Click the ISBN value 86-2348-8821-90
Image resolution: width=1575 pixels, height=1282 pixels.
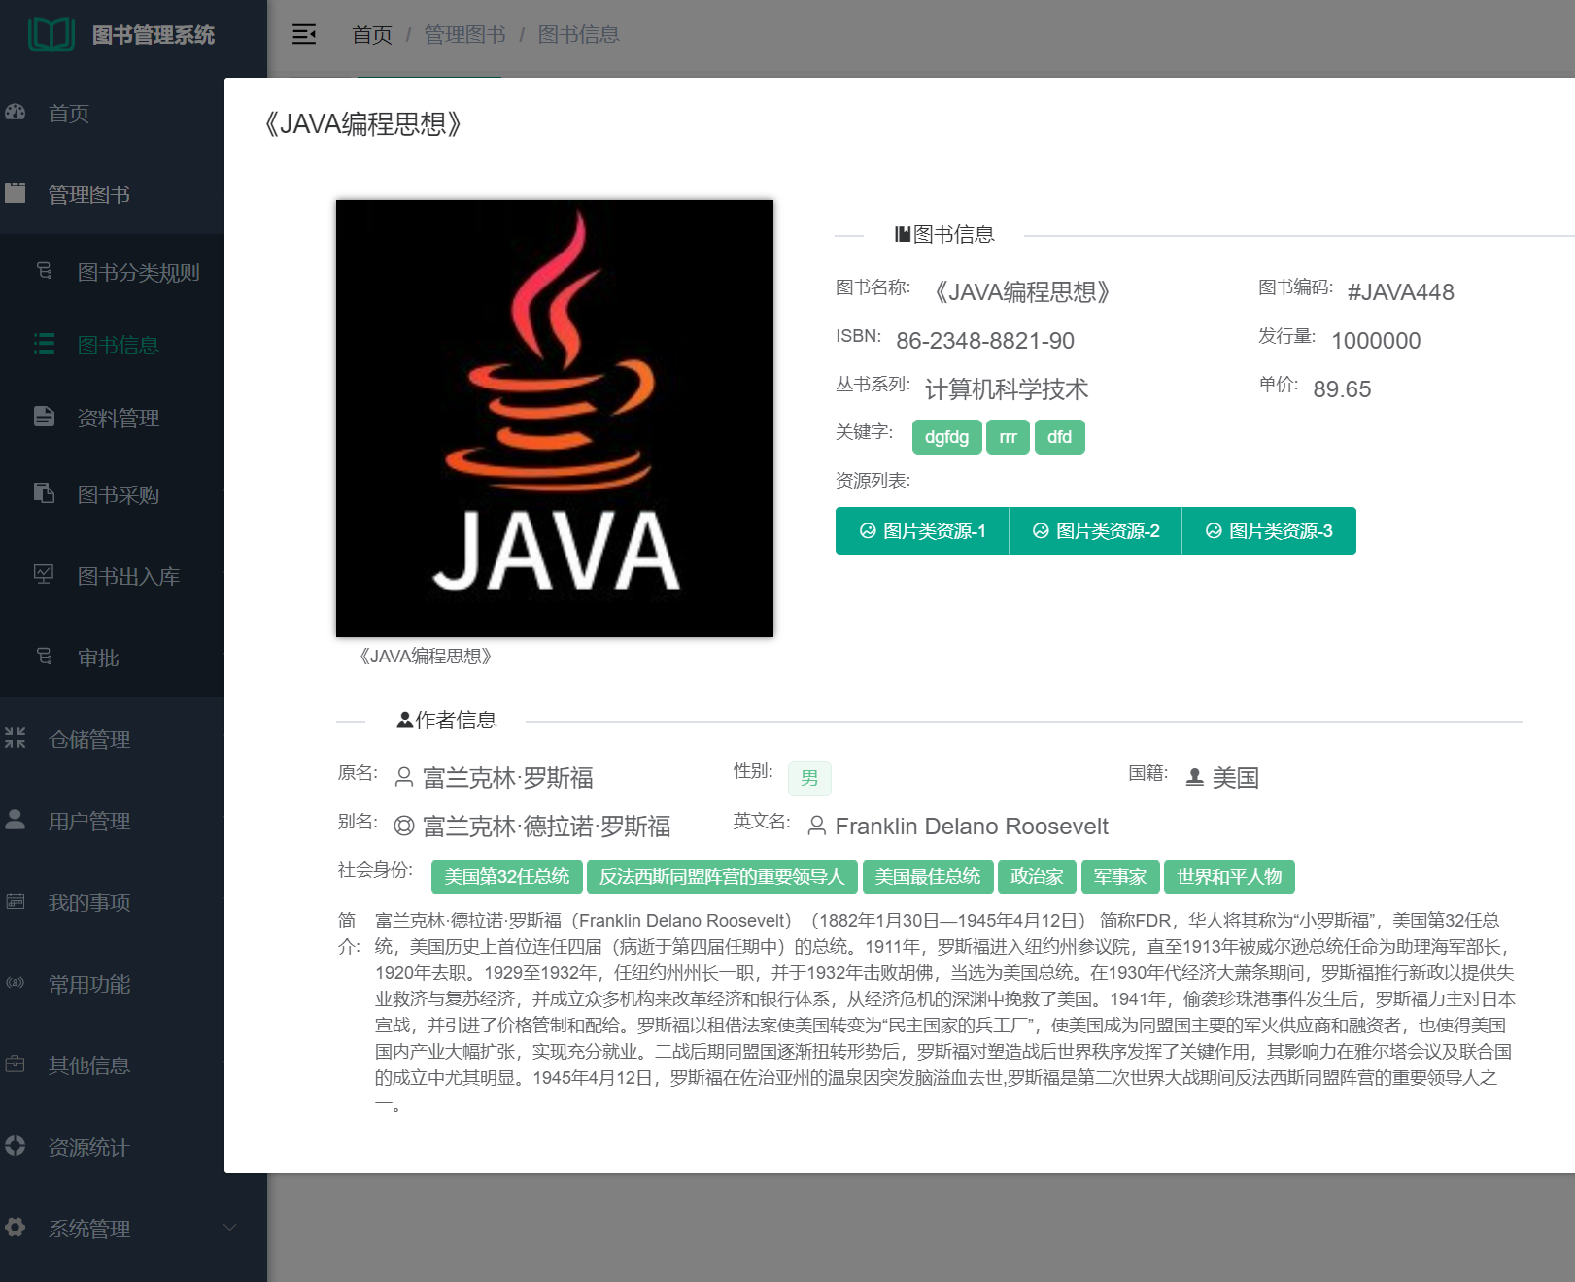coord(985,341)
